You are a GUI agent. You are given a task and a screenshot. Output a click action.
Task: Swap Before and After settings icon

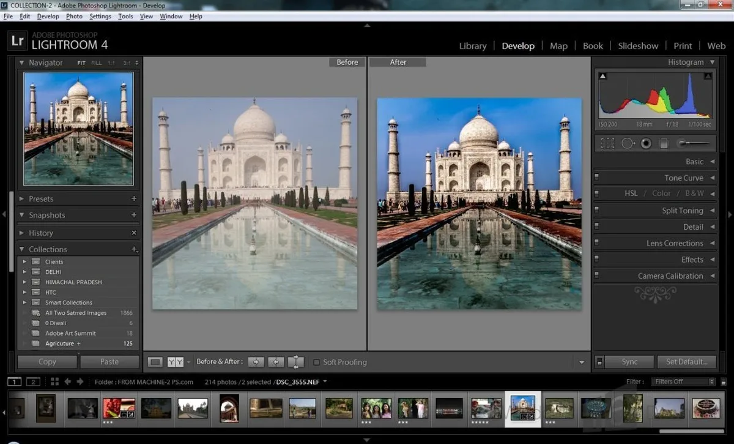(x=296, y=362)
